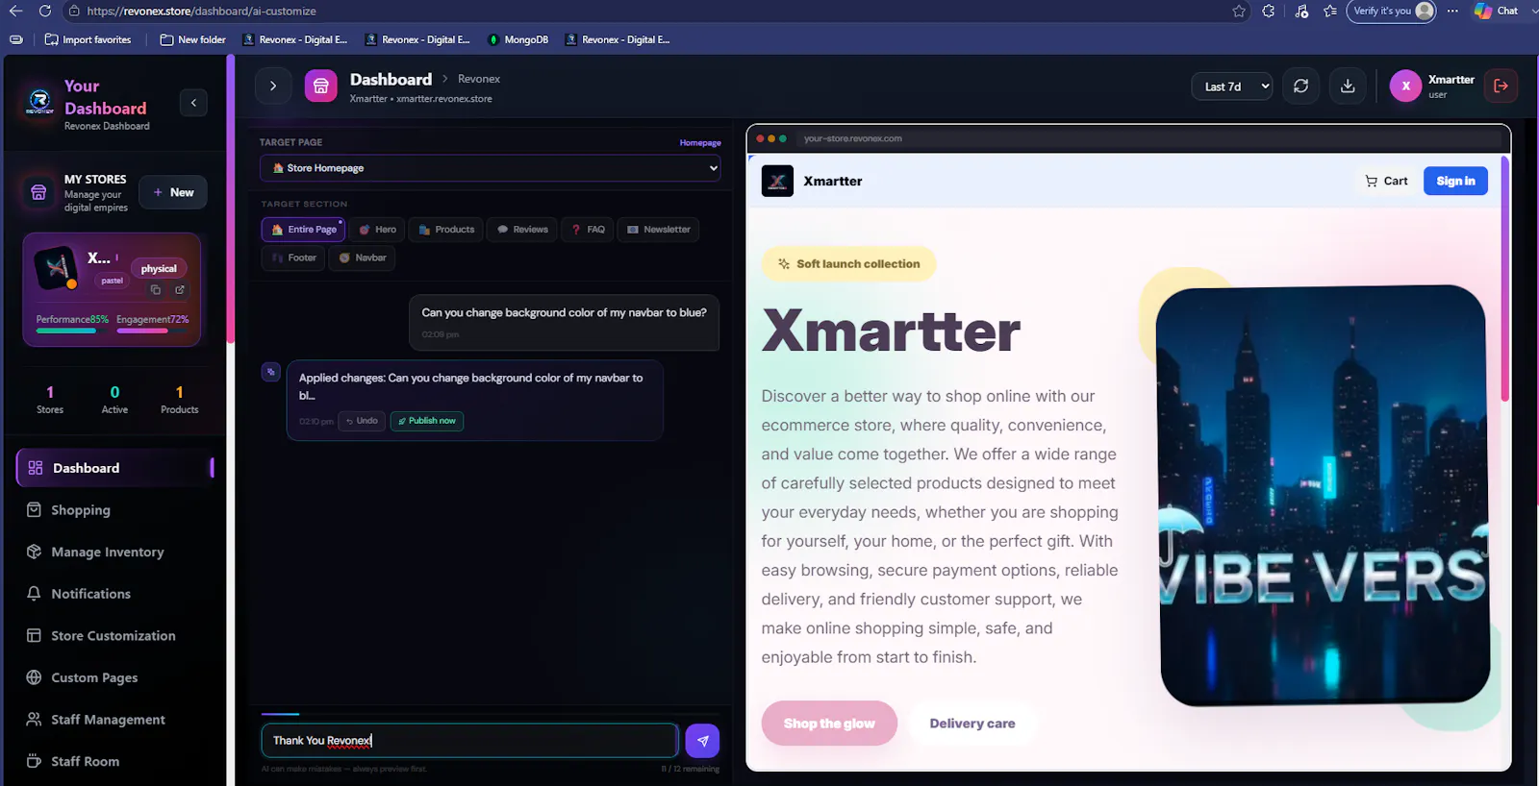
Task: Click the preview pane vertical scrollbar
Action: pos(1504,279)
